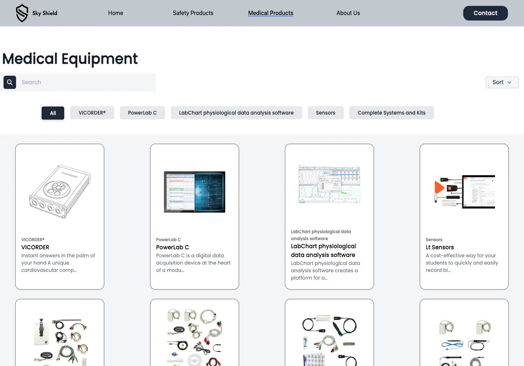Filter by LabChart physiological data analysis software
The width and height of the screenshot is (524, 366).
click(x=236, y=113)
